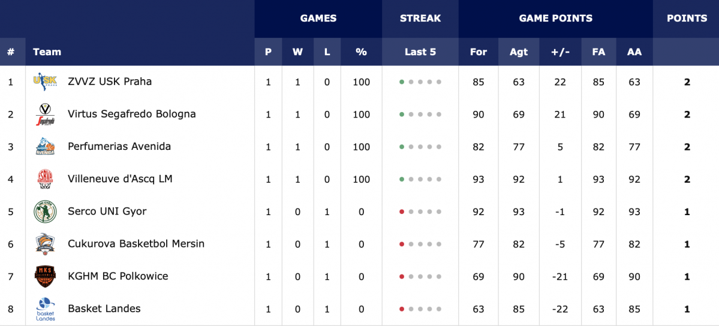This screenshot has height=326, width=719.
Task: Click the Basket Landes team logo
Action: tap(46, 309)
